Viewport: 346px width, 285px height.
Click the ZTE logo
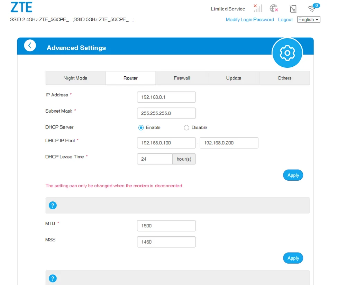click(x=21, y=7)
